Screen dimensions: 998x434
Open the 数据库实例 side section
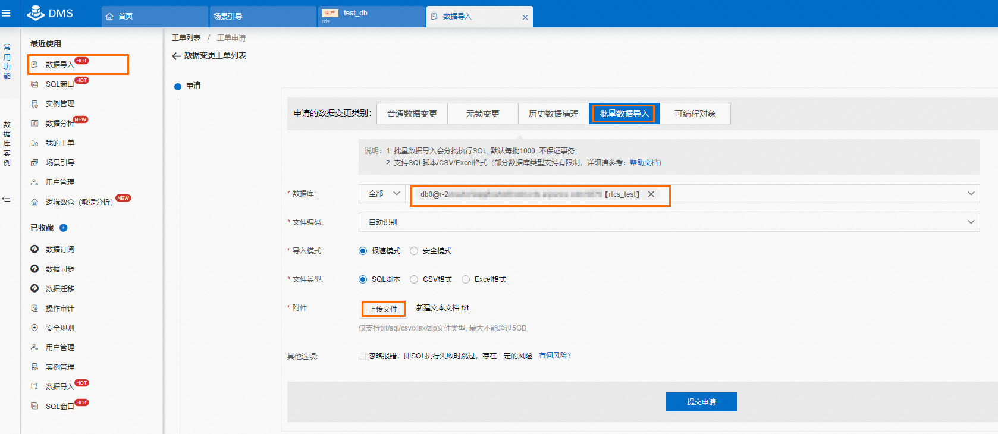[x=7, y=143]
